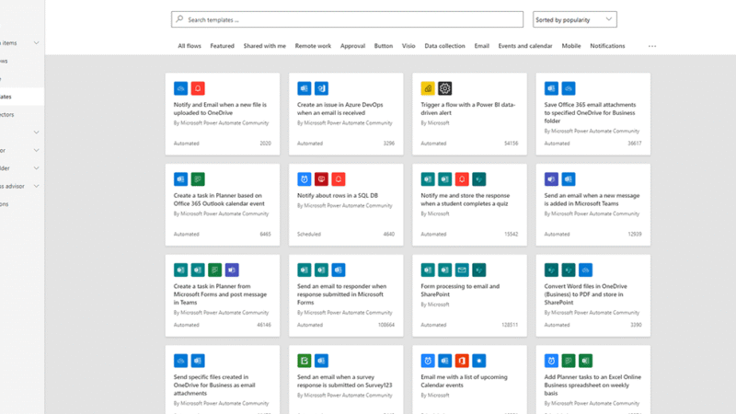Open the Events and calendar tab
The image size is (736, 414).
tap(525, 46)
